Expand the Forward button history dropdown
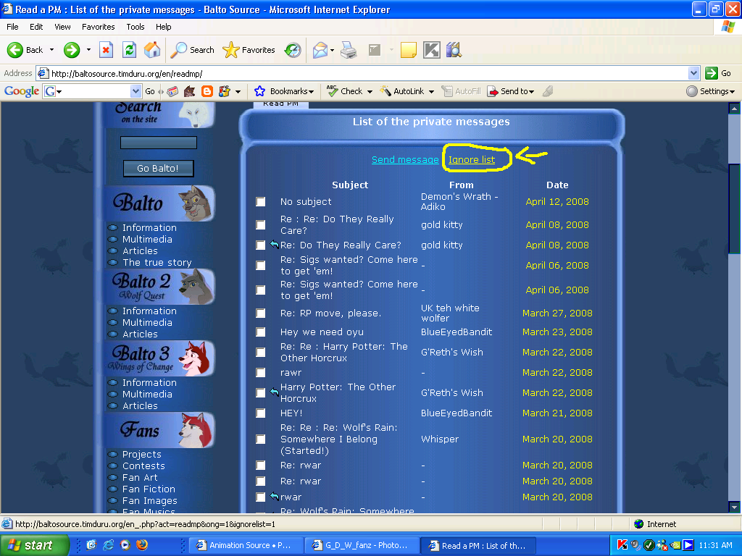This screenshot has height=556, width=742. (x=88, y=50)
